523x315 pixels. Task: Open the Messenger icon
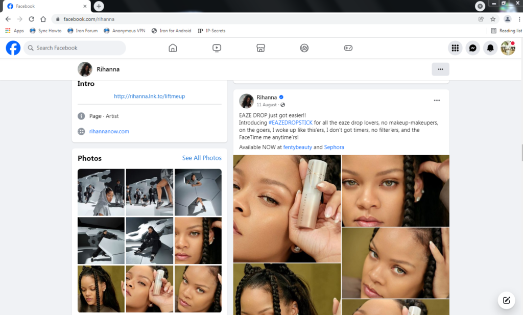pyautogui.click(x=472, y=48)
